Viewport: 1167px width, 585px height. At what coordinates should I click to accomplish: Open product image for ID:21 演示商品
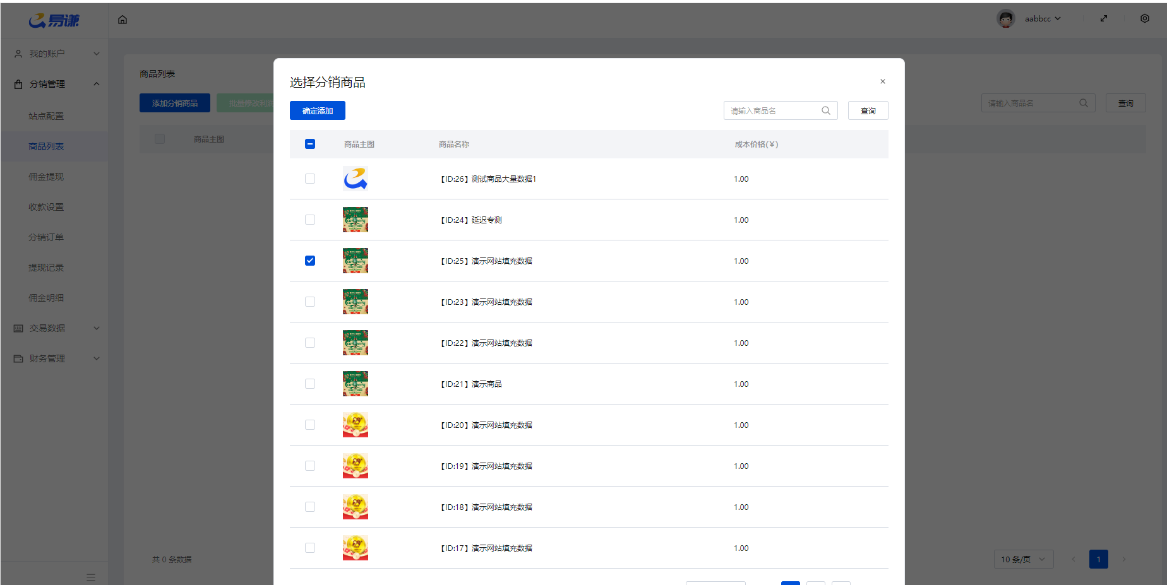(x=356, y=384)
